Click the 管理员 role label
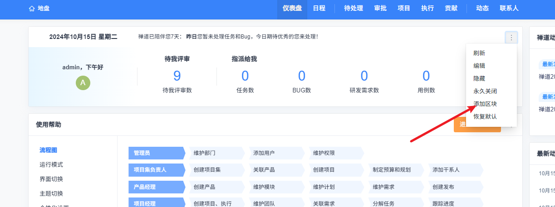The image size is (555, 207). pyautogui.click(x=157, y=153)
